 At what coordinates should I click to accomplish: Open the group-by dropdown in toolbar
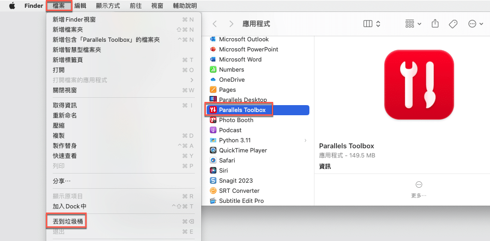click(x=413, y=24)
